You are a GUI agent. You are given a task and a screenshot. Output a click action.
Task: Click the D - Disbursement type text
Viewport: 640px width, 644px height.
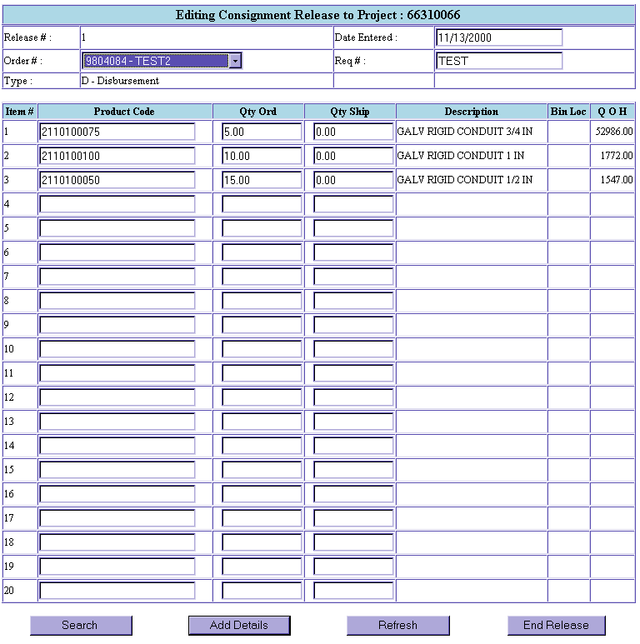click(120, 81)
